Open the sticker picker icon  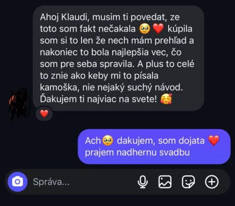point(188,182)
